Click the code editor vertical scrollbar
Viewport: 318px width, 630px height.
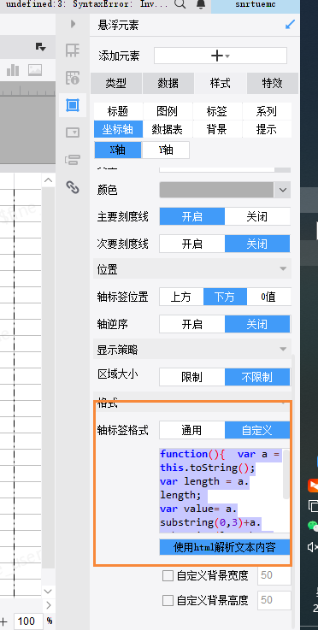coord(286,474)
